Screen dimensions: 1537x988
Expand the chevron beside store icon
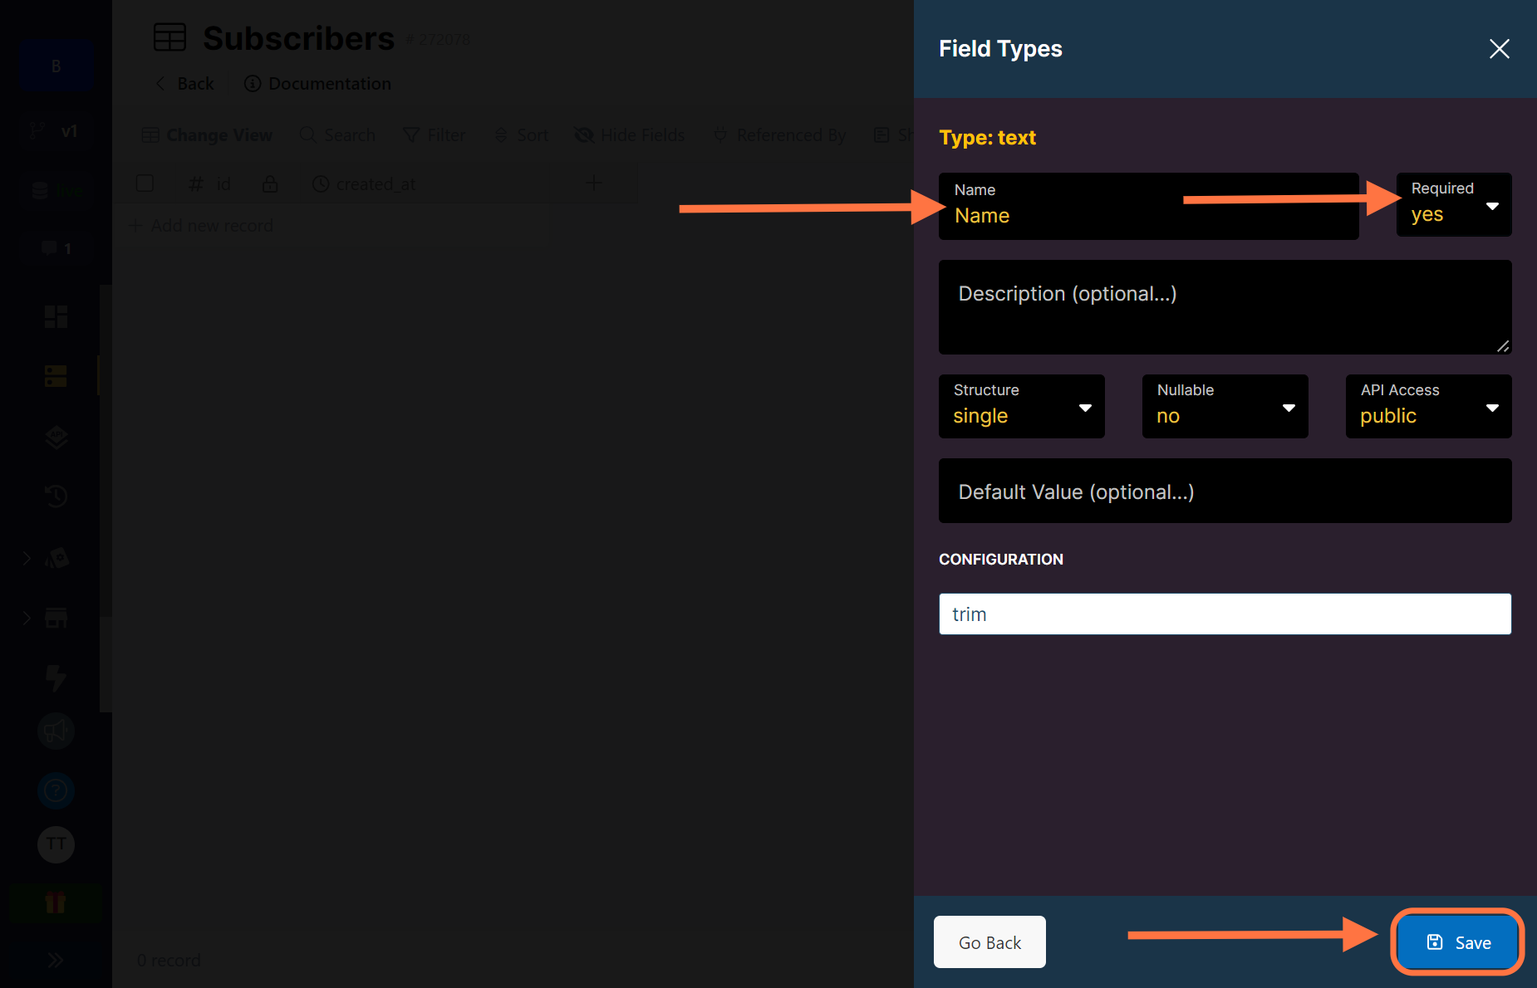[x=27, y=618]
